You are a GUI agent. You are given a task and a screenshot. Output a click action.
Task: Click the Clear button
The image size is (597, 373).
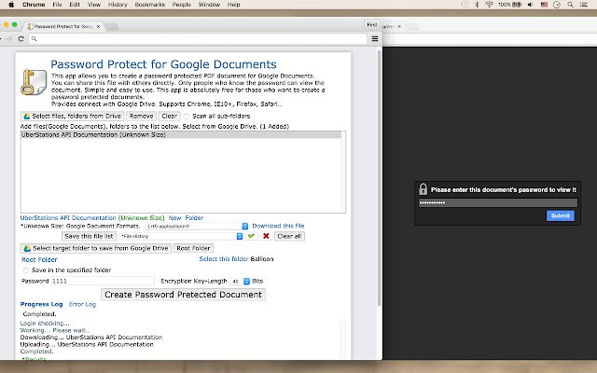coord(169,116)
